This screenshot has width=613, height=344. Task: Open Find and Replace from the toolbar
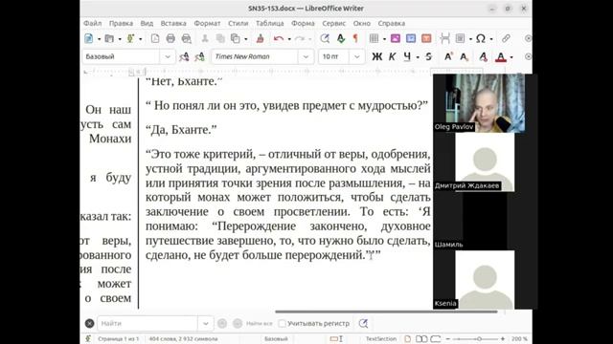[x=325, y=38]
